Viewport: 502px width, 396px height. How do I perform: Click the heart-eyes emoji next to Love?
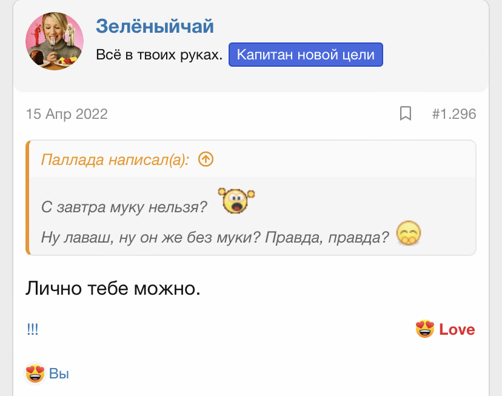coord(425,329)
